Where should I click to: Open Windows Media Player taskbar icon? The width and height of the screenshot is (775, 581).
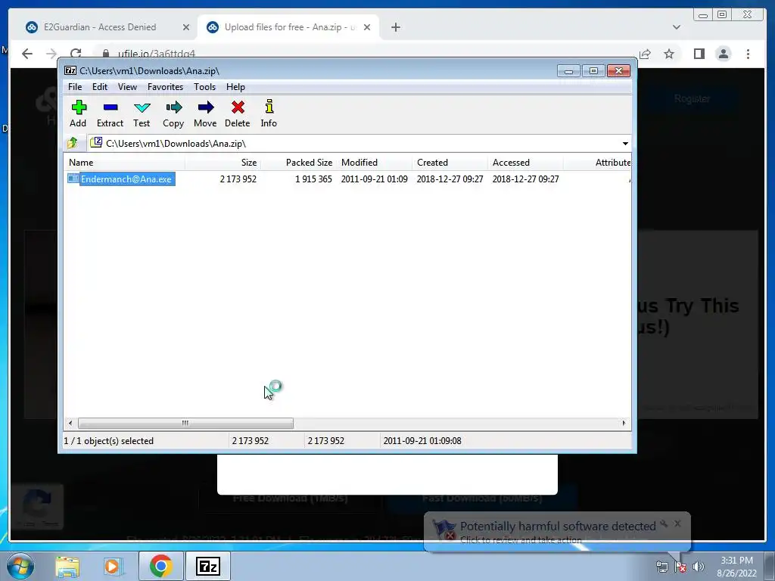tap(112, 566)
